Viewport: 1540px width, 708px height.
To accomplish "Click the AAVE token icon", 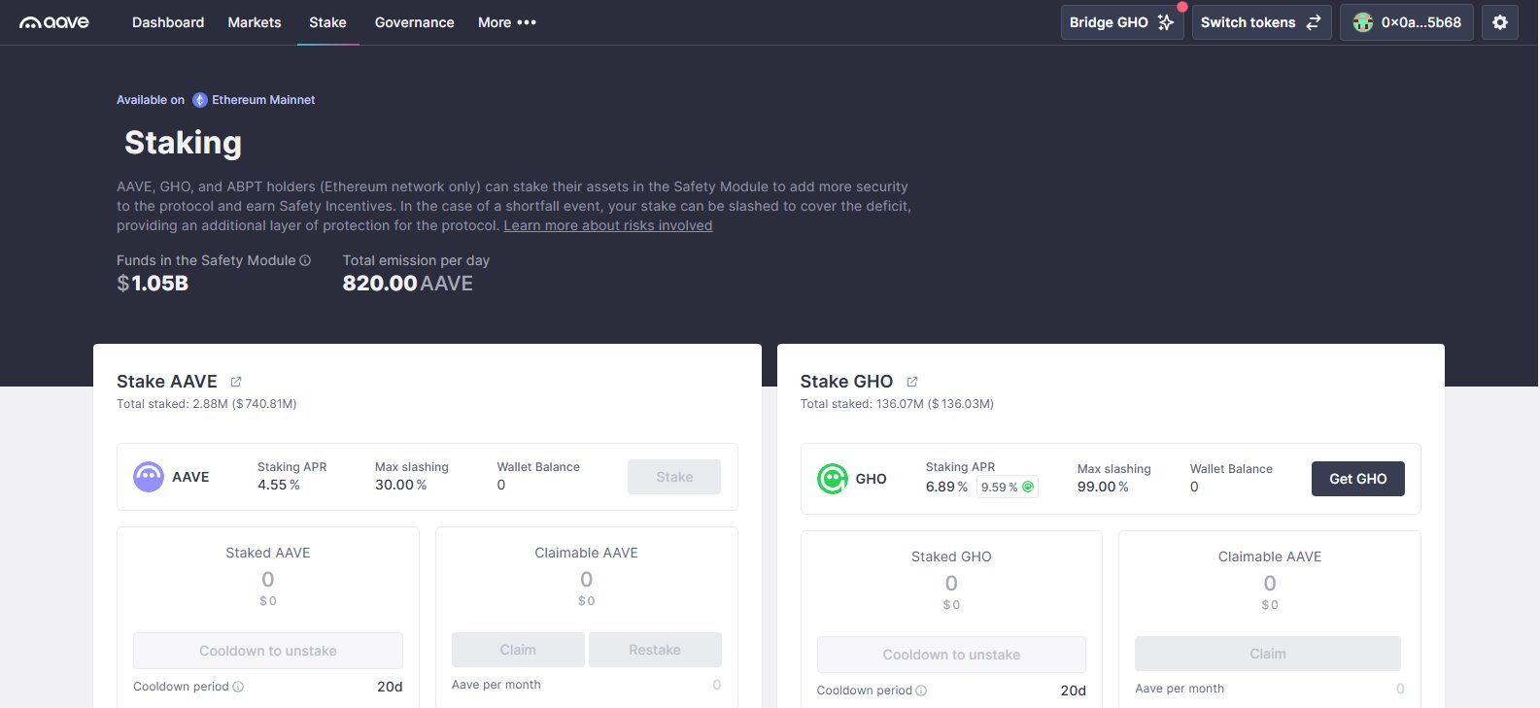I will click(x=149, y=477).
